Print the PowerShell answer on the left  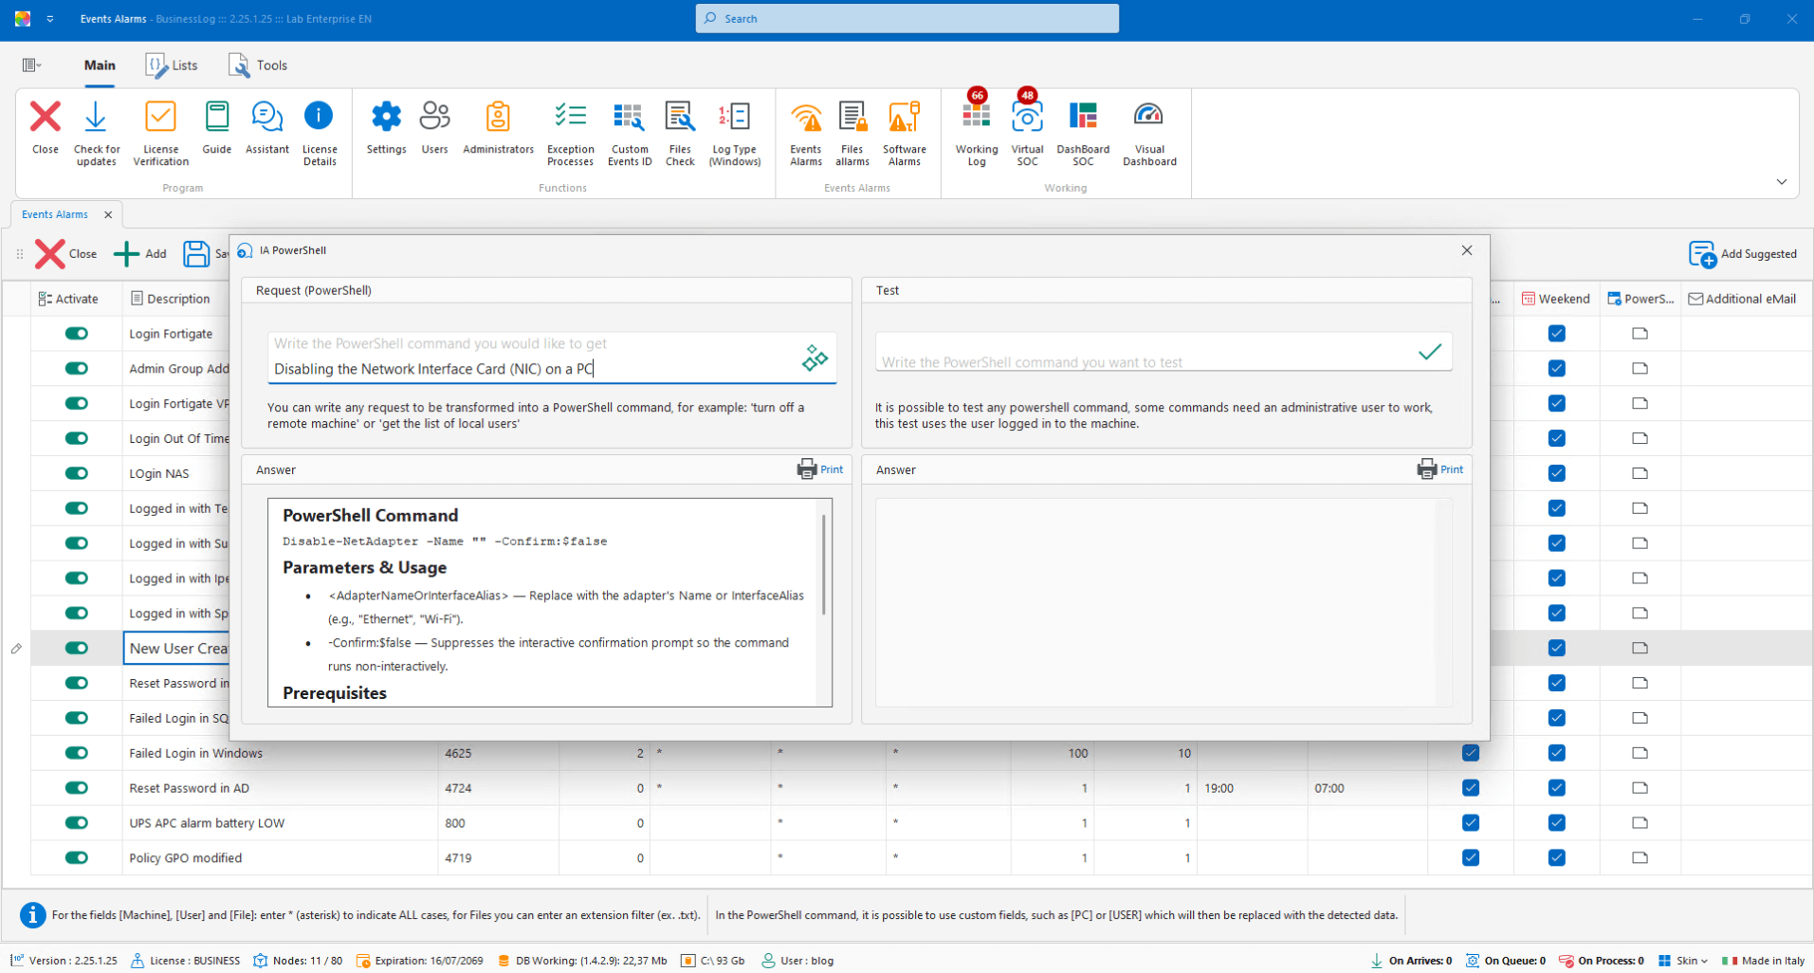(x=820, y=469)
